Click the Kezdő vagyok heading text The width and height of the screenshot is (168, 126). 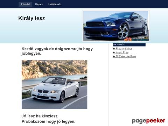coord(57,51)
